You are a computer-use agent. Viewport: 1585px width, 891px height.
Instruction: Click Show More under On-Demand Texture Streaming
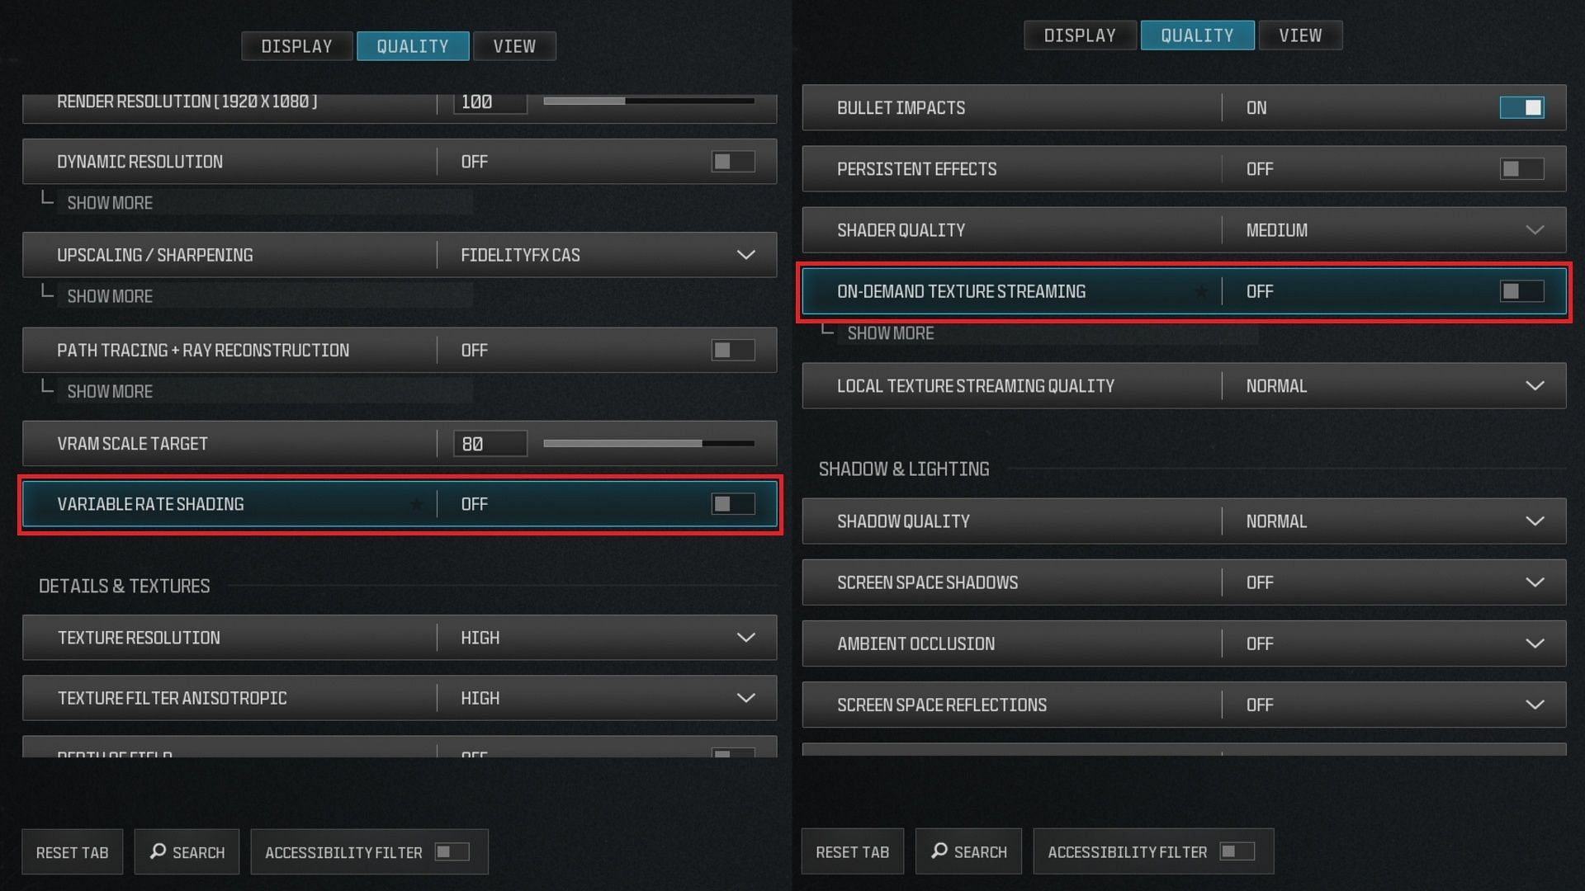(886, 333)
